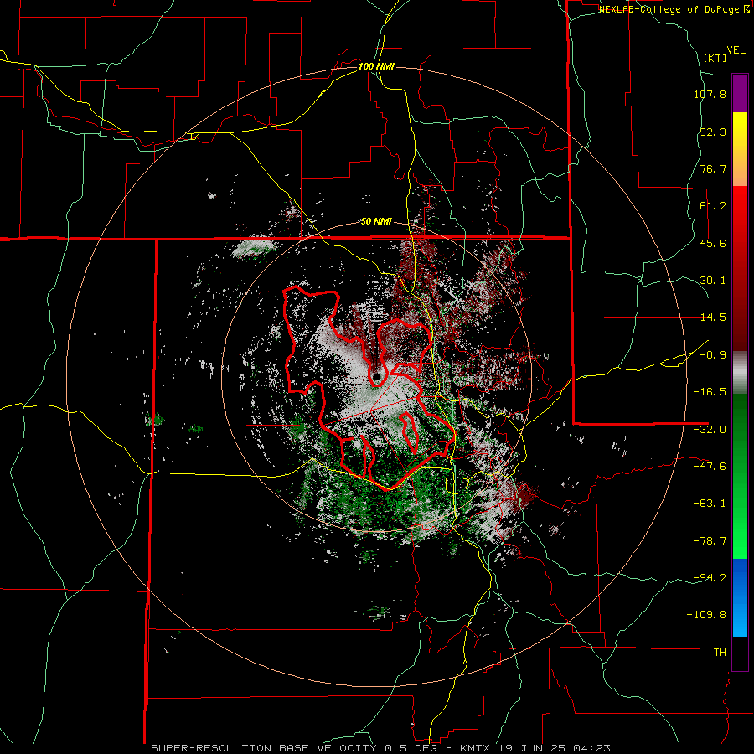
Task: Select the -32.0 velocity scale value
Action: tap(710, 430)
